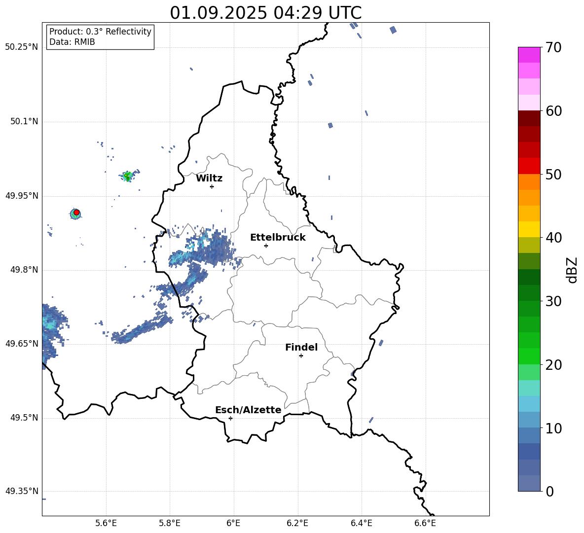The width and height of the screenshot is (584, 533).
Task: Click the colorbar label 10
Action: tap(553, 428)
